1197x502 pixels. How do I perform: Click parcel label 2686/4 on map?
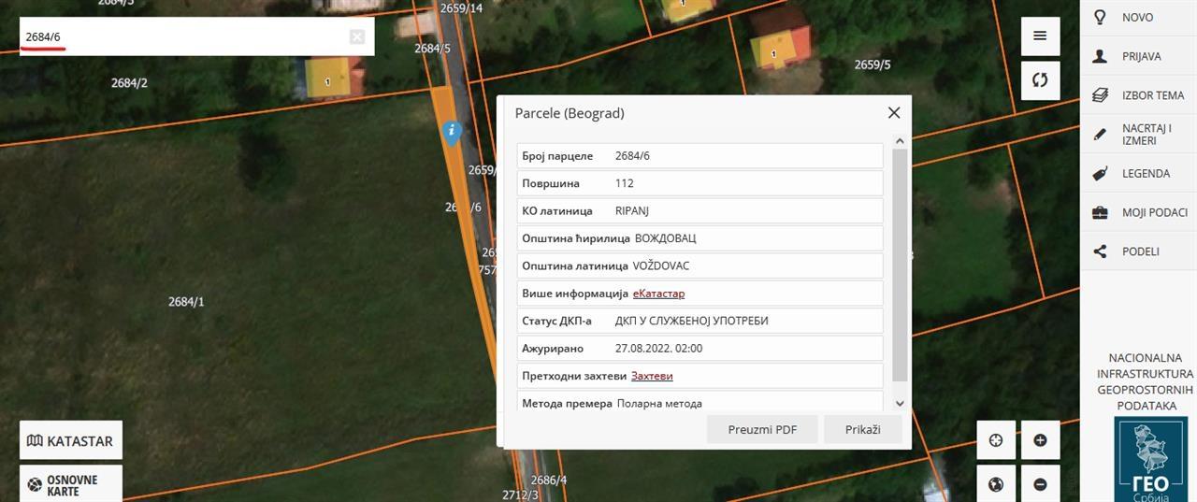click(x=549, y=480)
